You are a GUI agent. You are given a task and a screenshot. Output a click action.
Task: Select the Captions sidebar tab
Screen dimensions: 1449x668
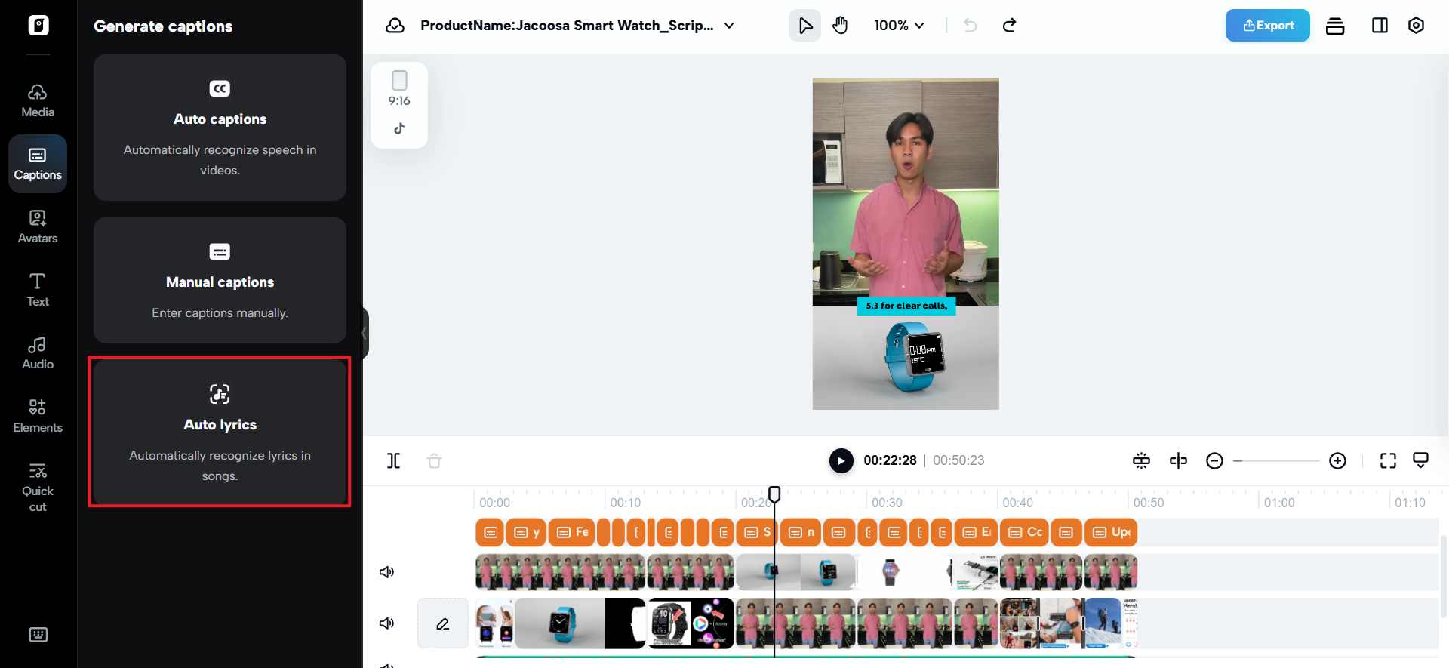point(38,164)
